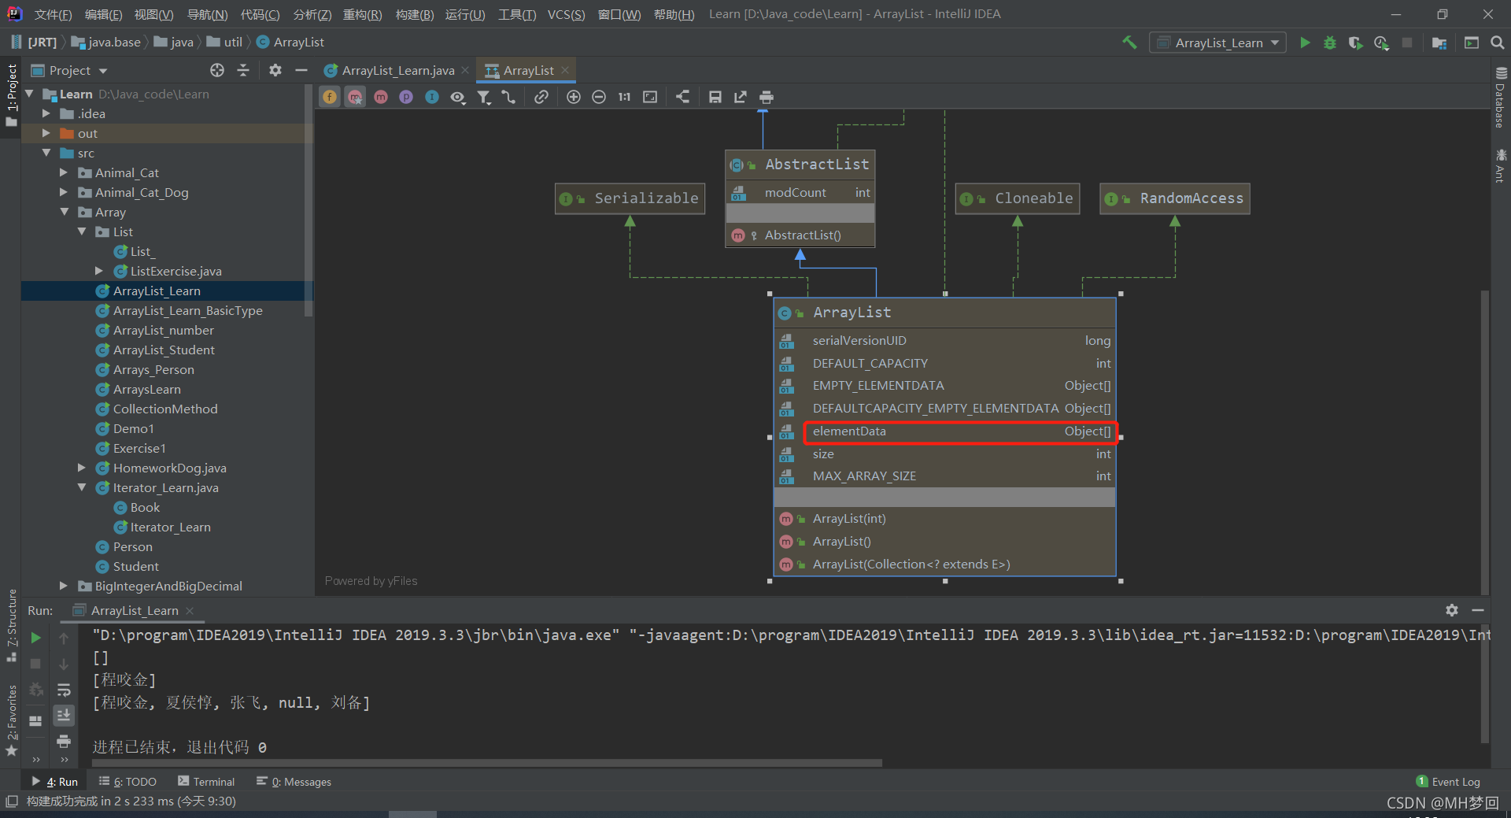Open the Database tool window
The width and height of the screenshot is (1511, 818).
(1501, 98)
